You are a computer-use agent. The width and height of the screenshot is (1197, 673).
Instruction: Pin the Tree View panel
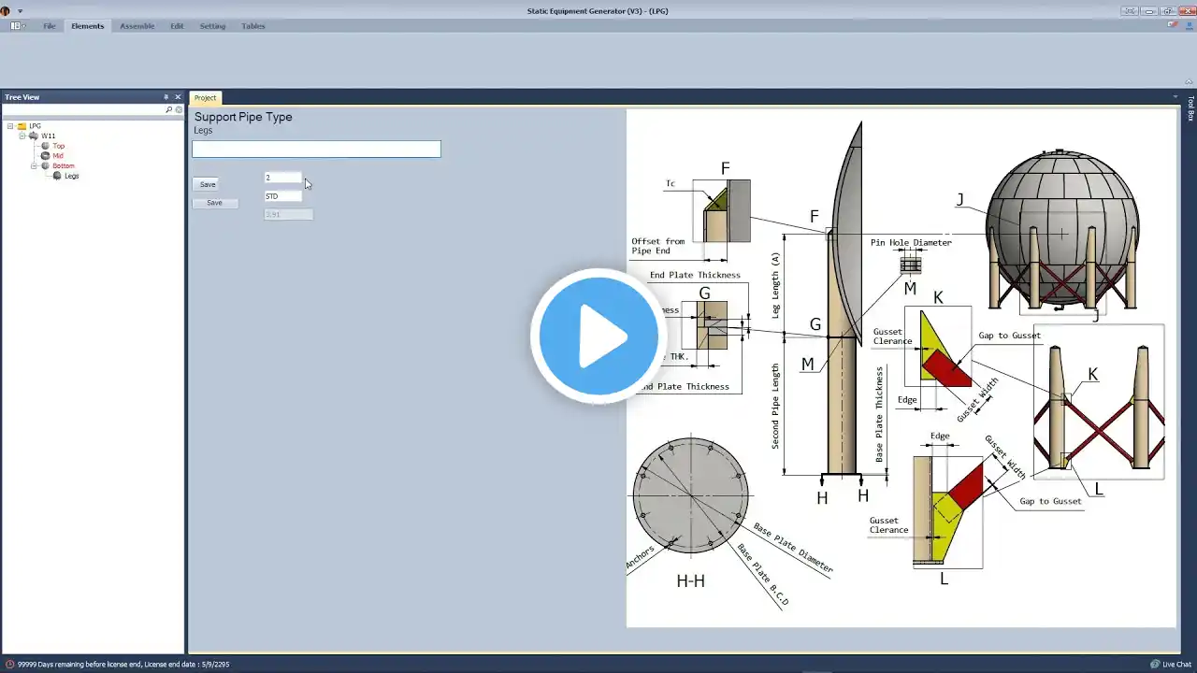[x=166, y=97]
